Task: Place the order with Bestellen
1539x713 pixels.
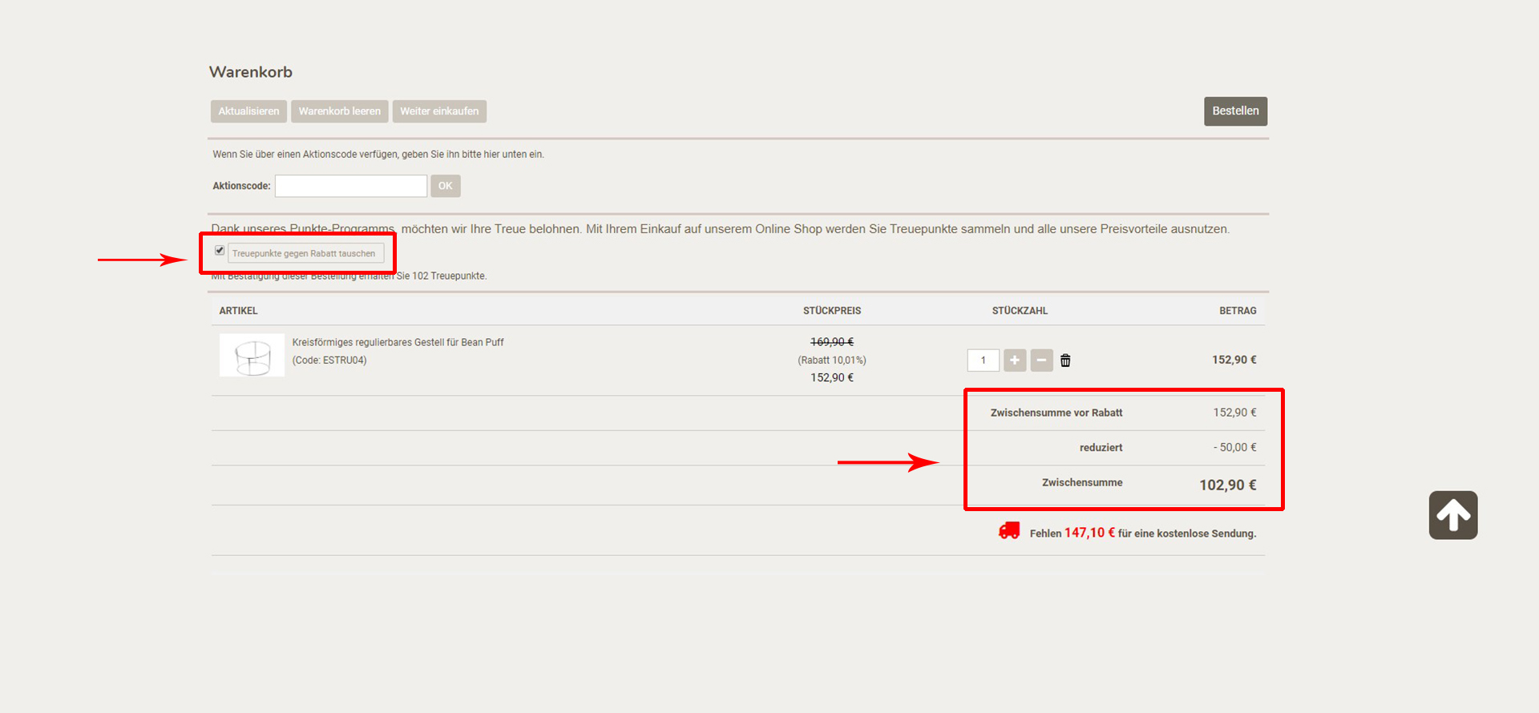Action: 1234,111
